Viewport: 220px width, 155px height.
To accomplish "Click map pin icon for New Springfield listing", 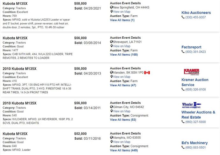I will point(112,12).
